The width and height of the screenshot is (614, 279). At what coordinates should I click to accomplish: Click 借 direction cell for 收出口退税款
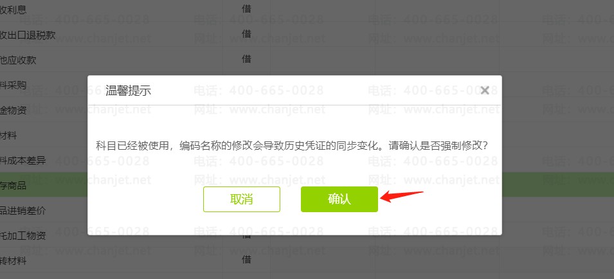[246, 34]
